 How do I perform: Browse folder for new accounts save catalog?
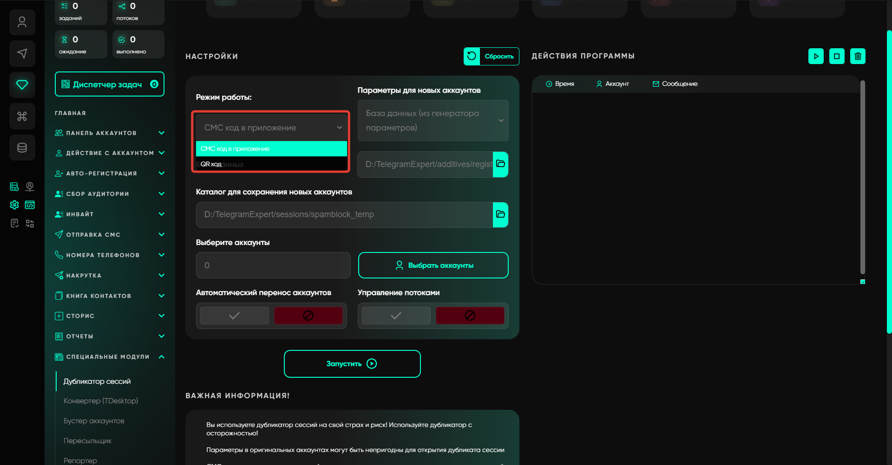click(500, 214)
